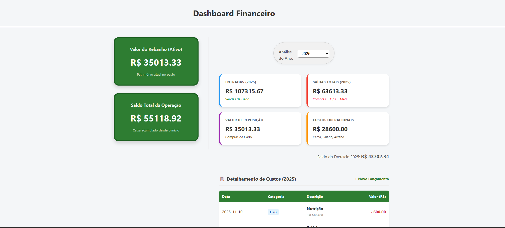Click the red - 600.00 value
This screenshot has width=505, height=228.
click(378, 212)
